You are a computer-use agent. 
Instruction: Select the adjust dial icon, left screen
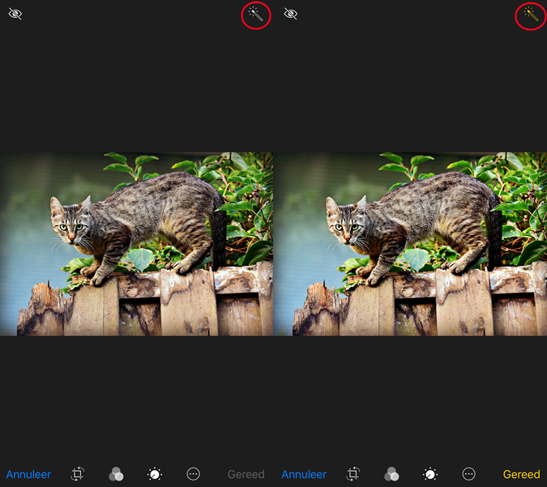point(155,474)
